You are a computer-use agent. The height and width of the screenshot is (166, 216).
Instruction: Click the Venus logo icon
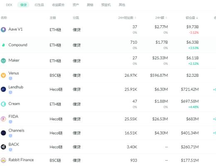(3, 76)
